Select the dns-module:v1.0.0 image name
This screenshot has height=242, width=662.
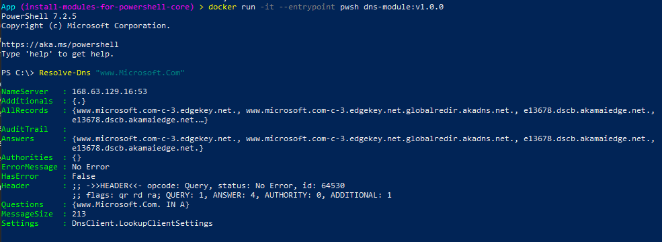pyautogui.click(x=404, y=7)
